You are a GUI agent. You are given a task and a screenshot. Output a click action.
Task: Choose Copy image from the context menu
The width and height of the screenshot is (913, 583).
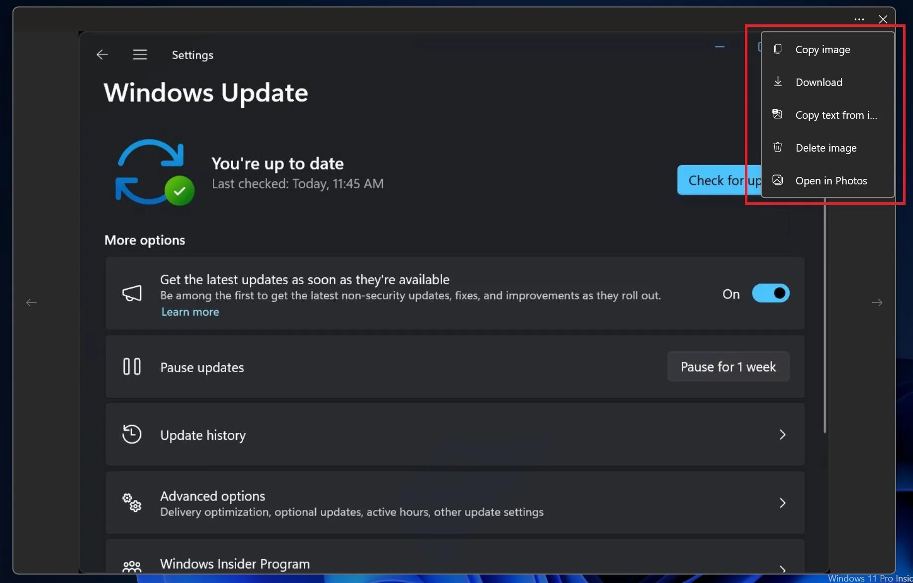(x=822, y=49)
